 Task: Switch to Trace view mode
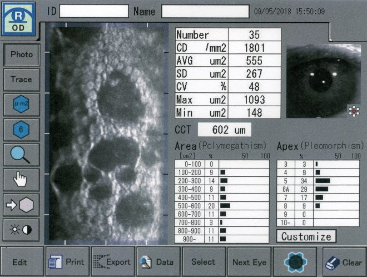[x=21, y=80]
